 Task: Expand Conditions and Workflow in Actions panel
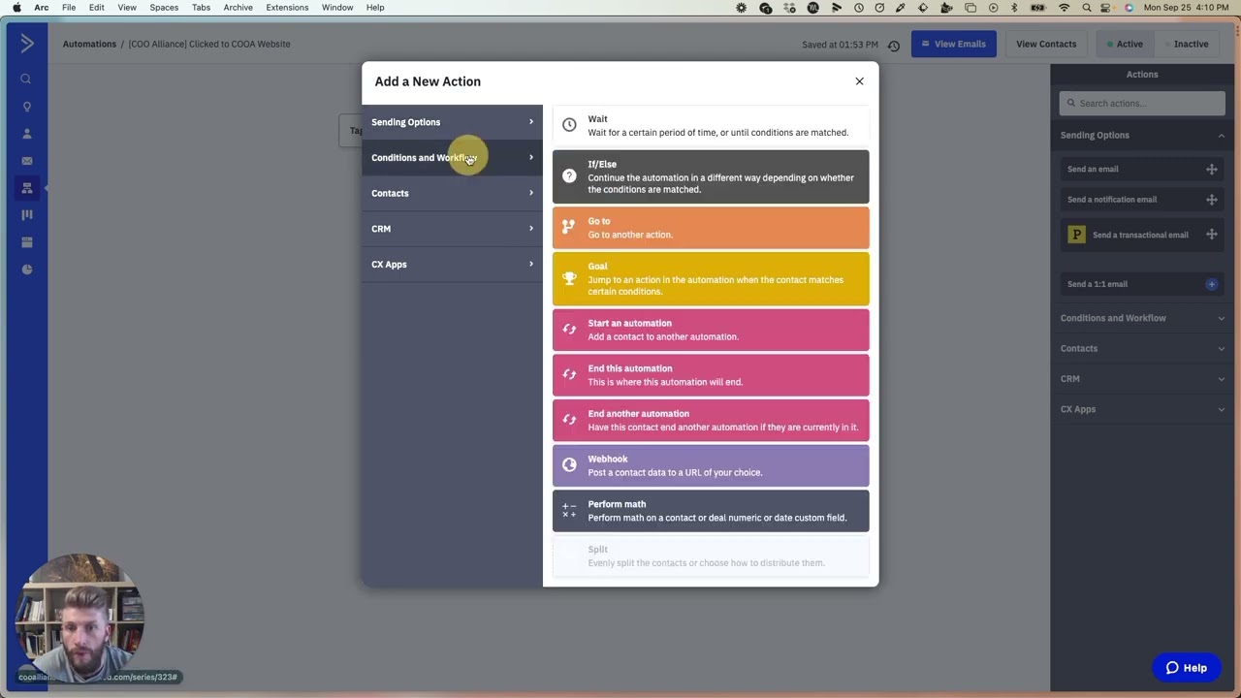[x=1142, y=318]
